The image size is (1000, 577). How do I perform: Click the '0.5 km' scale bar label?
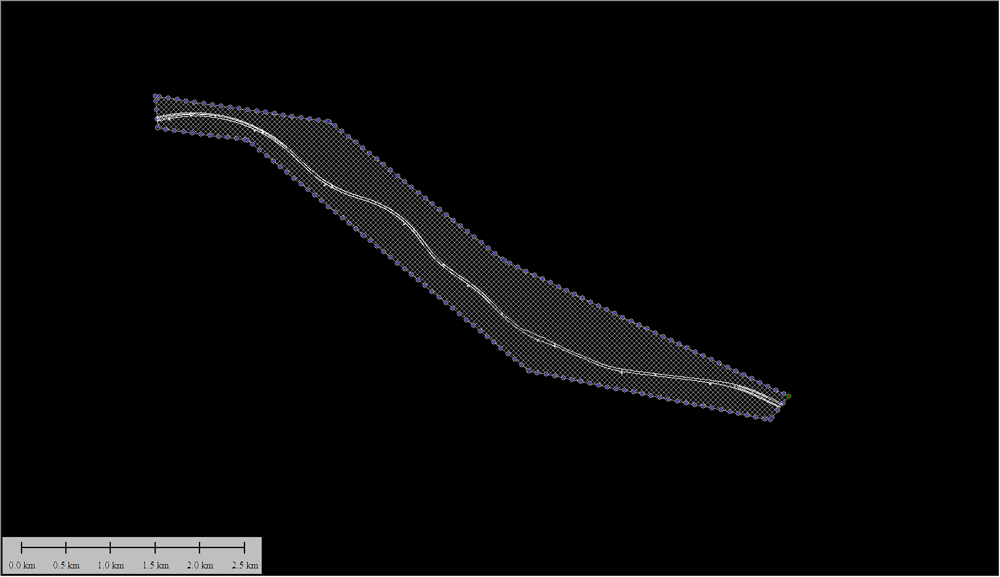click(x=67, y=565)
